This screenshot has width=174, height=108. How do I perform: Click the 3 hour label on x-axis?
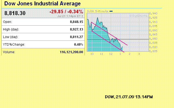coord(139,54)
